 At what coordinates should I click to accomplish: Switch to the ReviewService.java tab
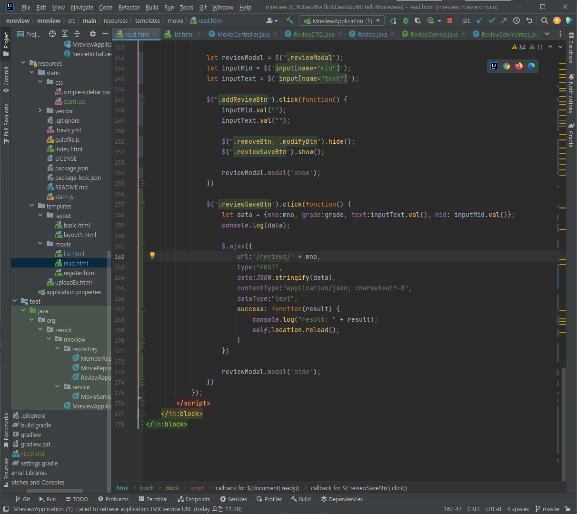434,34
